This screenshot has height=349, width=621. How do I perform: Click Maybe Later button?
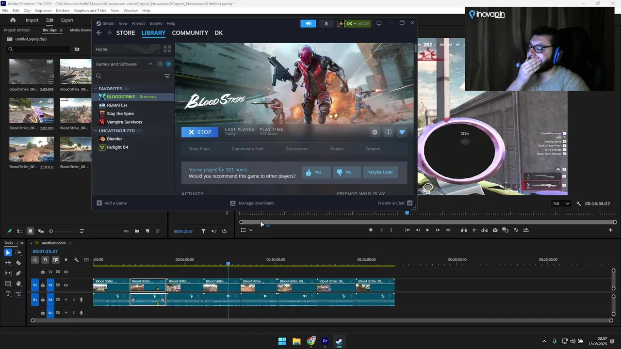coord(380,172)
